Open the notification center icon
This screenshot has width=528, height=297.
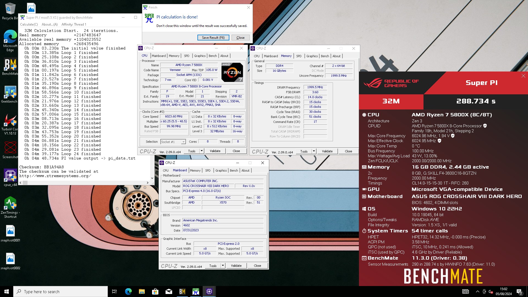(519, 291)
